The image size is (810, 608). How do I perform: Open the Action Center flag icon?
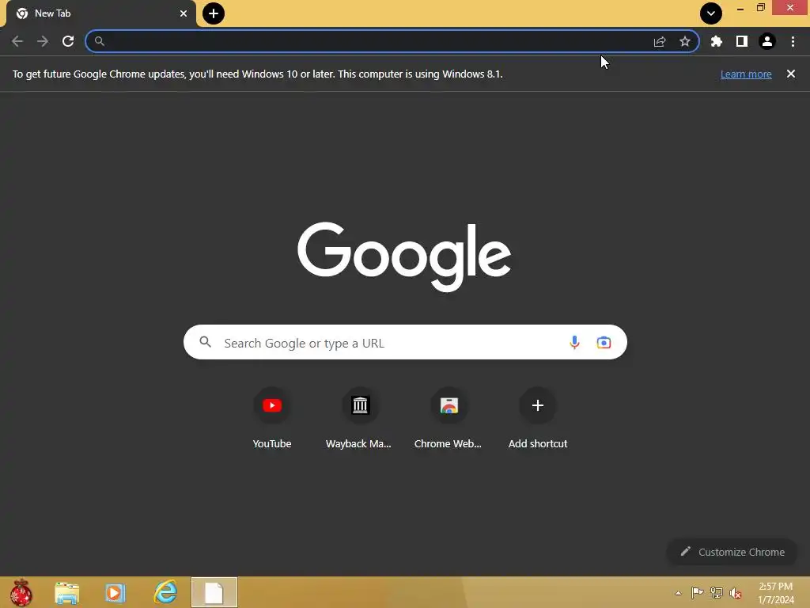(697, 593)
